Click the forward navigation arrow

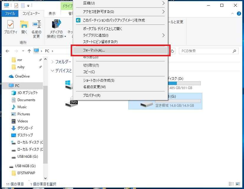(x=16, y=51)
